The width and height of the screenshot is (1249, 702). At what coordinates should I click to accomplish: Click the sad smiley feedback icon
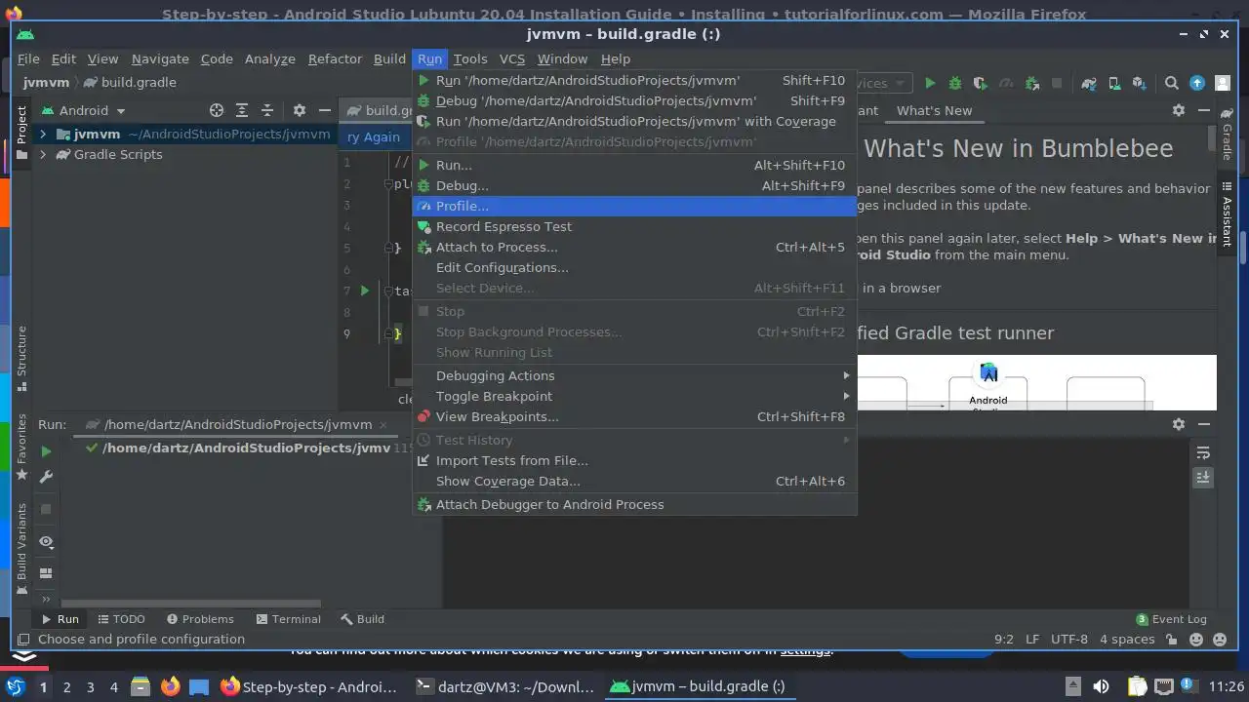coord(1219,640)
